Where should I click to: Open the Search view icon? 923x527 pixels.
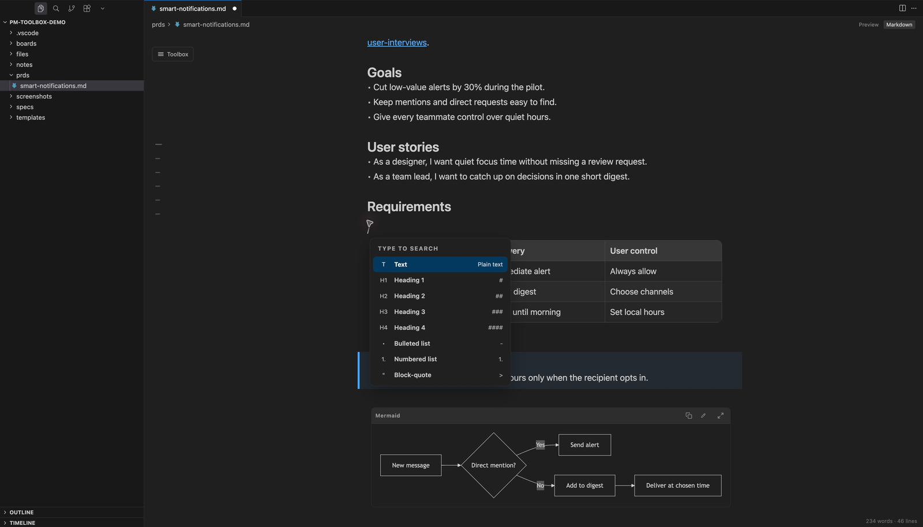pyautogui.click(x=56, y=9)
